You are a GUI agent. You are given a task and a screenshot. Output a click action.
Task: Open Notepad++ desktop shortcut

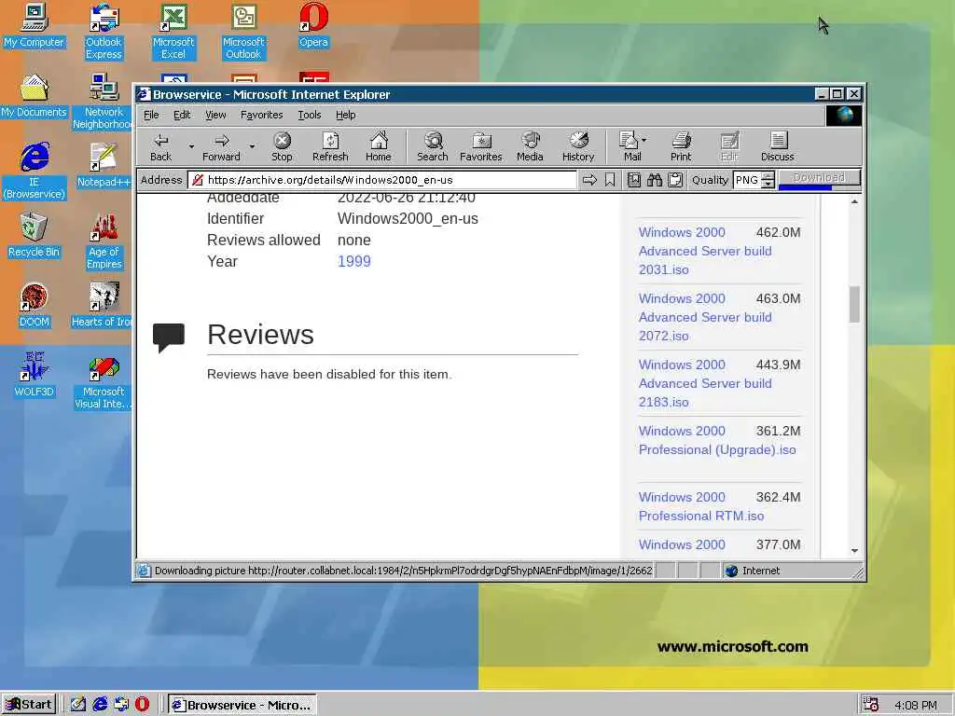pyautogui.click(x=104, y=166)
